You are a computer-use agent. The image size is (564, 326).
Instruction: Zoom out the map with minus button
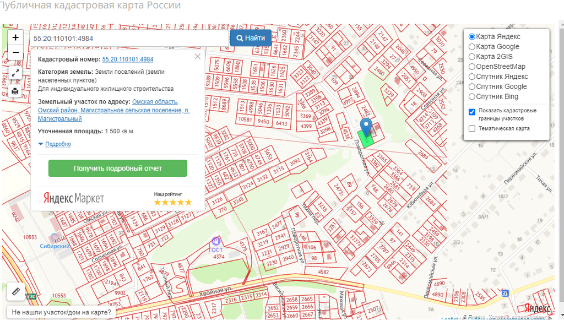(15, 52)
